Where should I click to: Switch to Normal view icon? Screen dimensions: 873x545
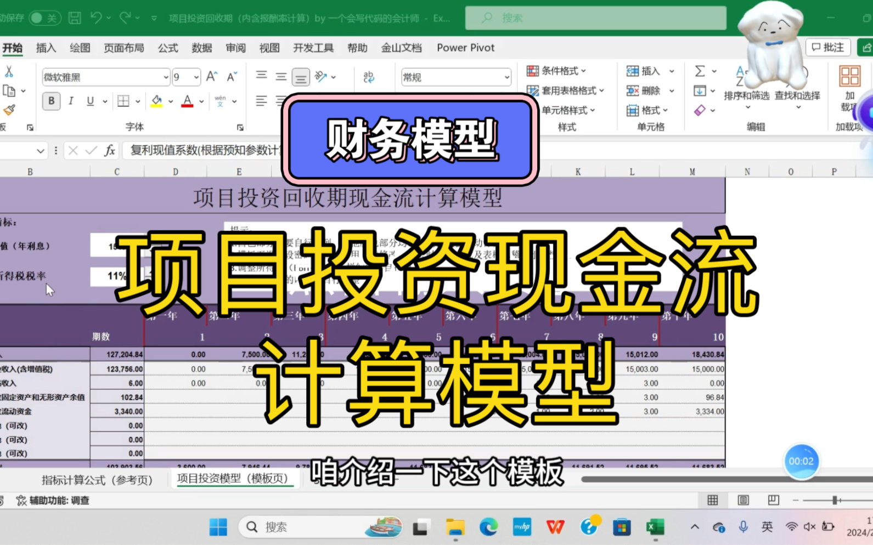coord(712,500)
